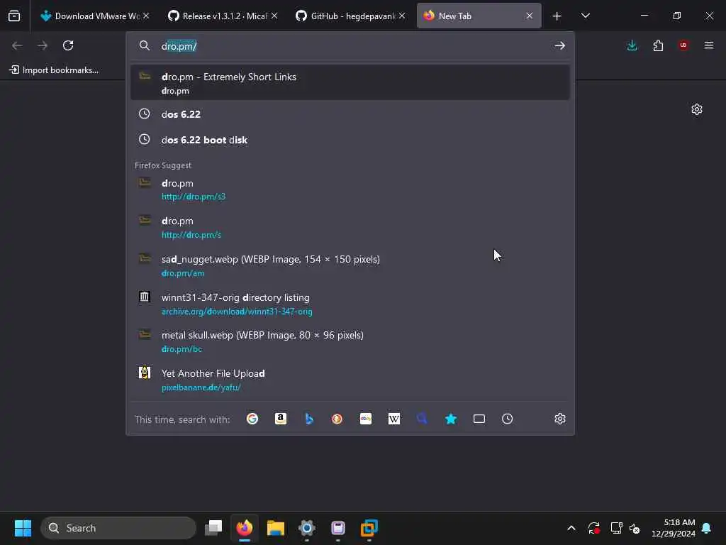Click the Go arrow in address bar
The width and height of the screenshot is (726, 545).
pyautogui.click(x=560, y=45)
